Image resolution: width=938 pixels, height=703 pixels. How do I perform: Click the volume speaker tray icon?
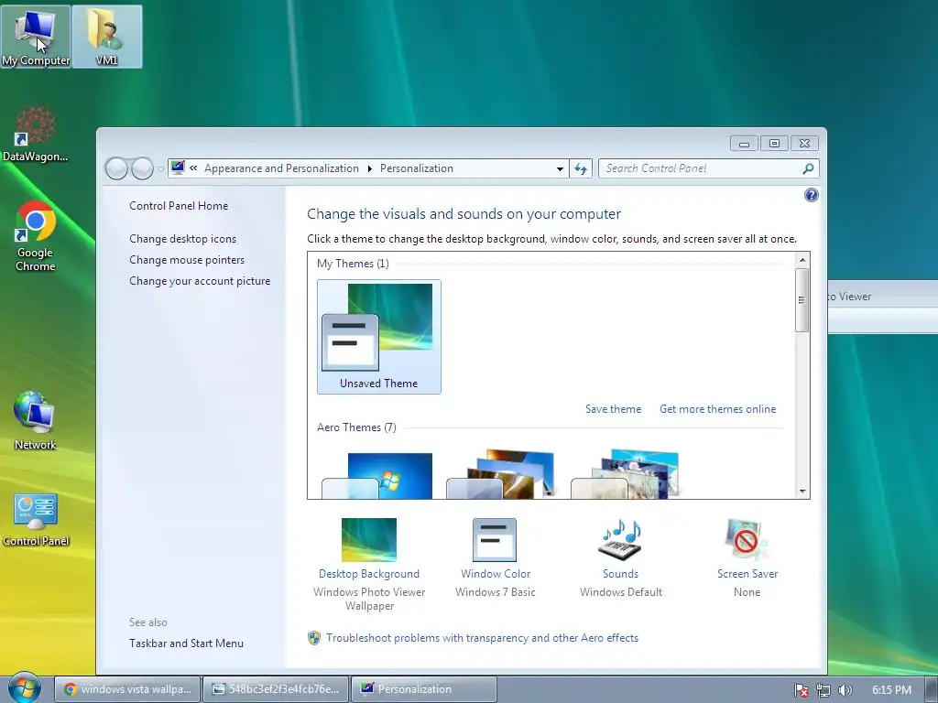point(845,690)
